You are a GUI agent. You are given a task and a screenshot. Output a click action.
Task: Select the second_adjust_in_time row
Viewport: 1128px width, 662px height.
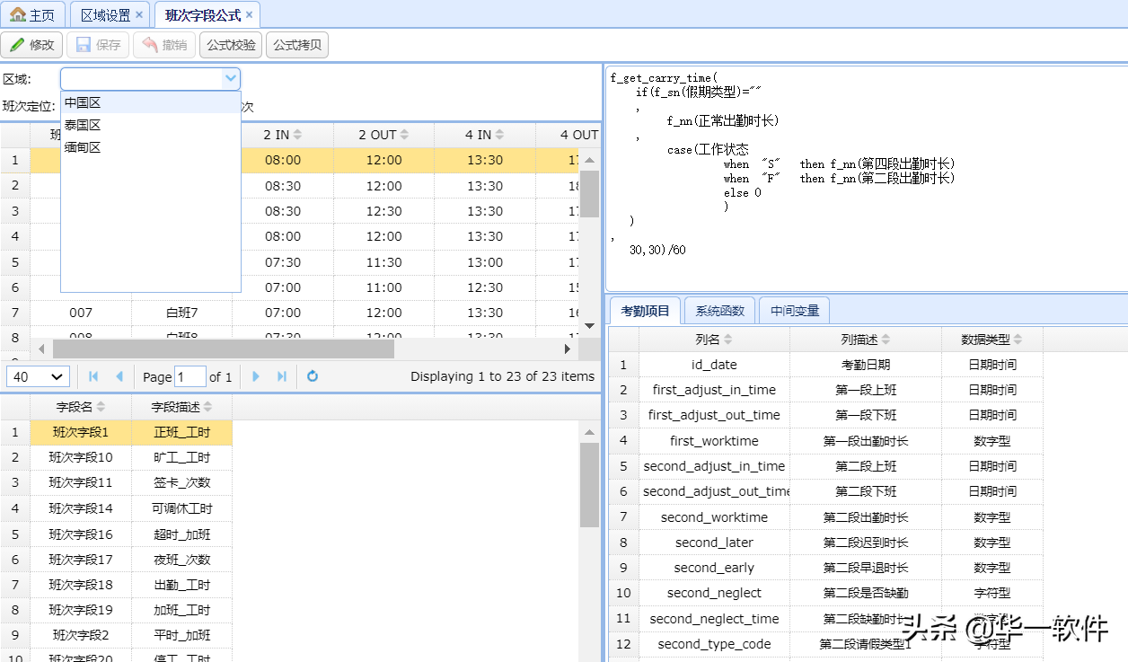tap(825, 466)
